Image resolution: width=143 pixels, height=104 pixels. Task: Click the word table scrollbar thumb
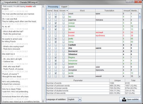point(140,17)
